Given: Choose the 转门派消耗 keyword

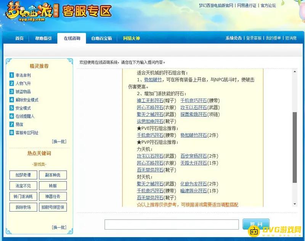Looking at the screenshot, I should click(23, 196).
